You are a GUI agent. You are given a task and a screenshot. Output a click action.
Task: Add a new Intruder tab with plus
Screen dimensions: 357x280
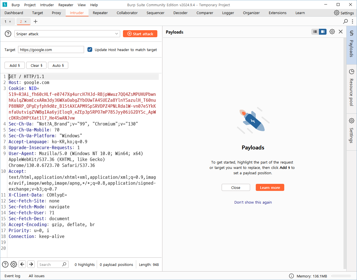[x=36, y=21]
